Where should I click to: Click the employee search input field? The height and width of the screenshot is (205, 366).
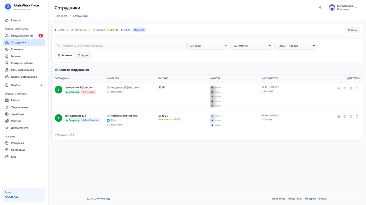click(119, 46)
